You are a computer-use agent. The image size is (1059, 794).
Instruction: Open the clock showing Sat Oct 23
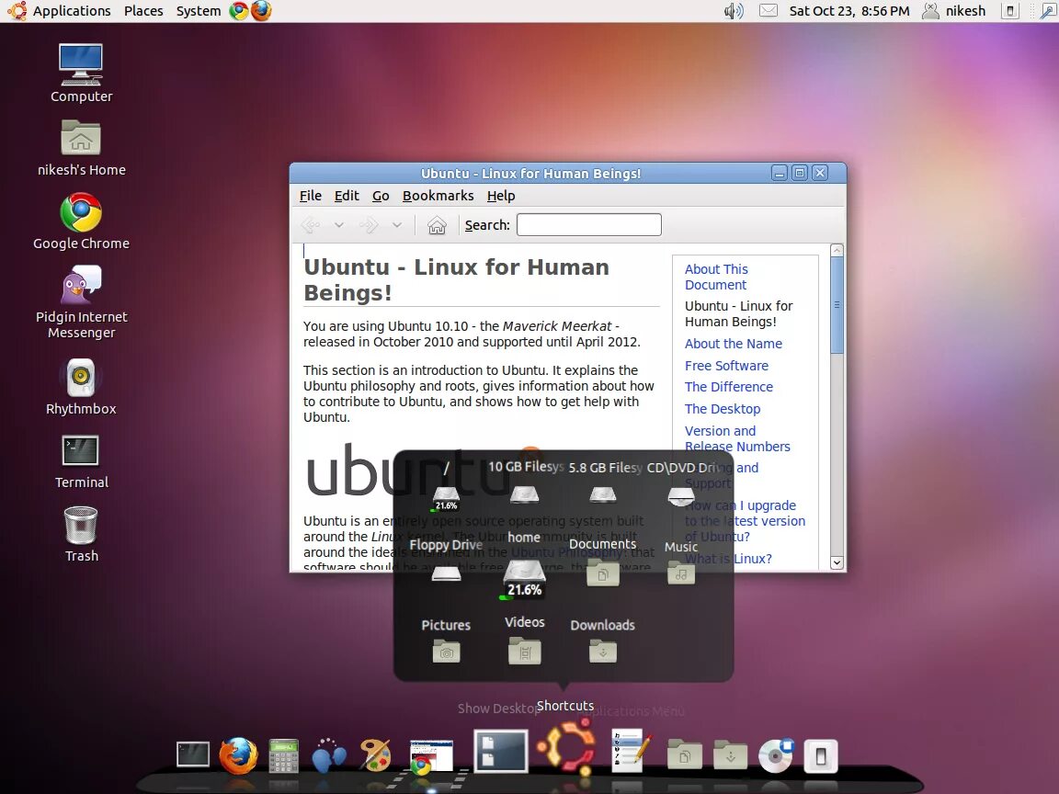(849, 11)
